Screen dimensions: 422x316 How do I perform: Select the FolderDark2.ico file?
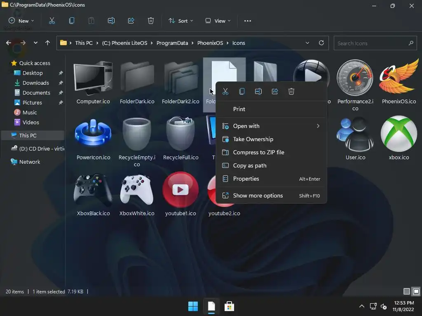pos(181,82)
